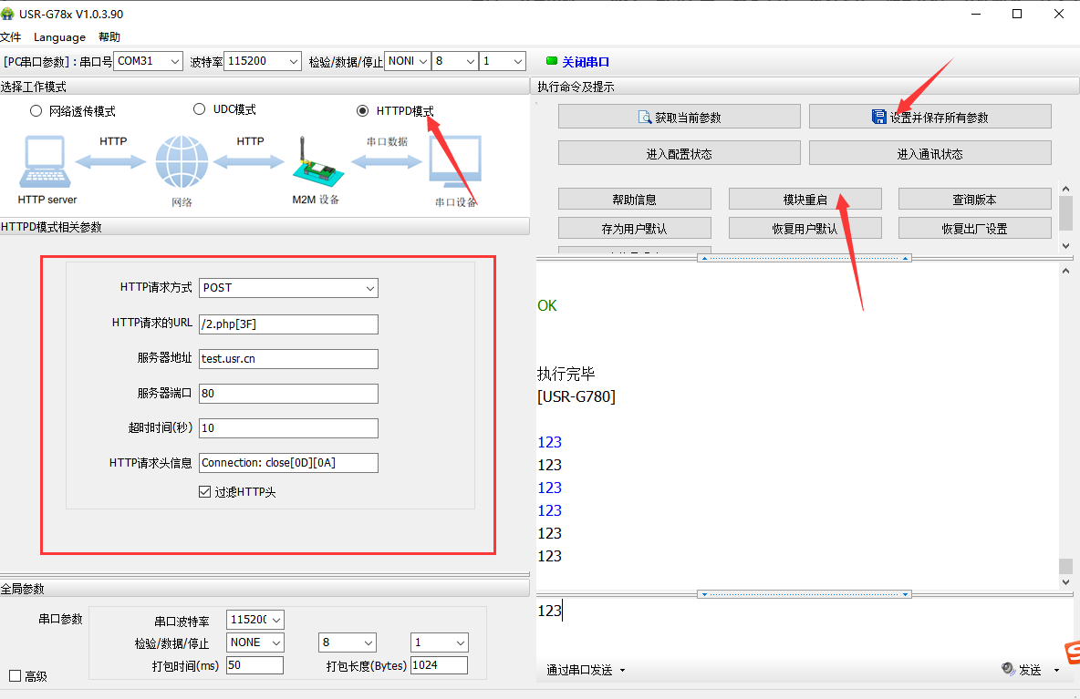Expand the COM31 serial port dropdown
This screenshot has height=699, width=1080.
(x=149, y=61)
